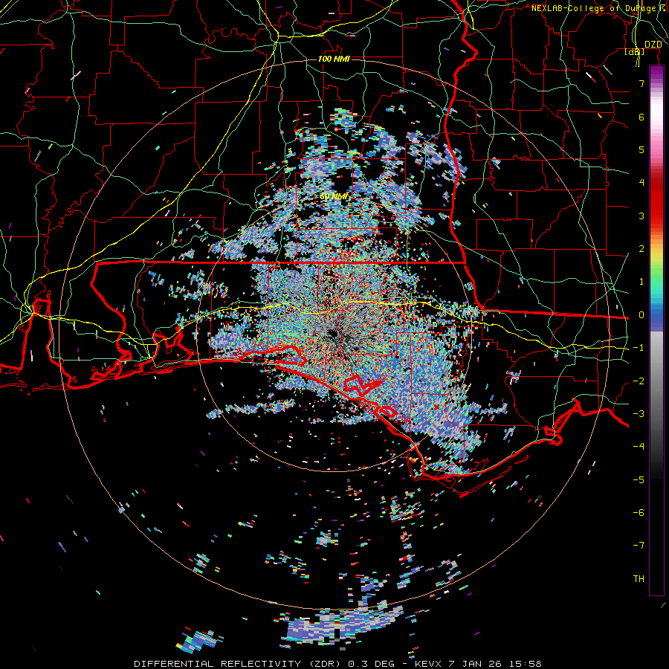Select the -2 value on the color scale
This screenshot has width=669, height=669.
(639, 381)
